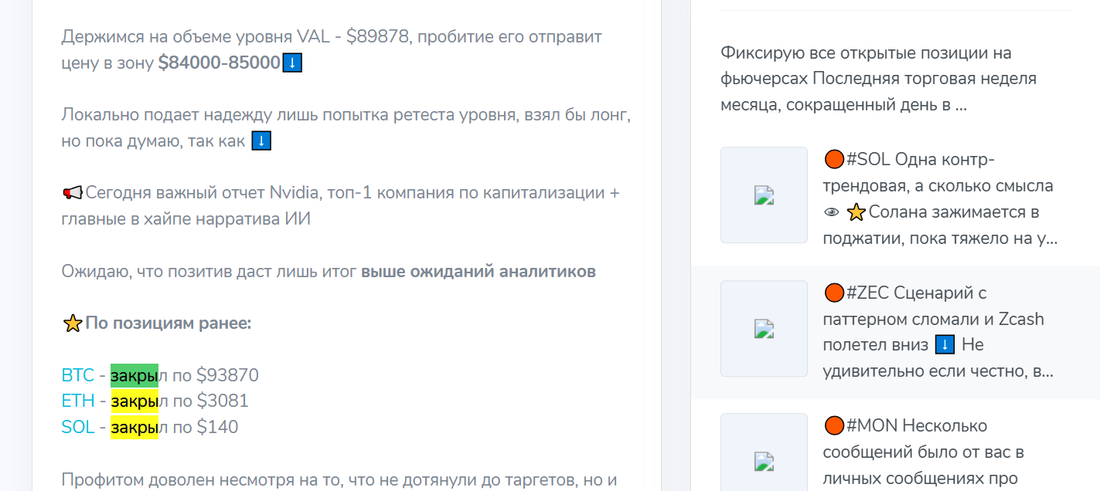Screen dimensions: 1100x491
Task: Open the #ZEC Zcash pattern post
Action: pyautogui.click(x=938, y=332)
